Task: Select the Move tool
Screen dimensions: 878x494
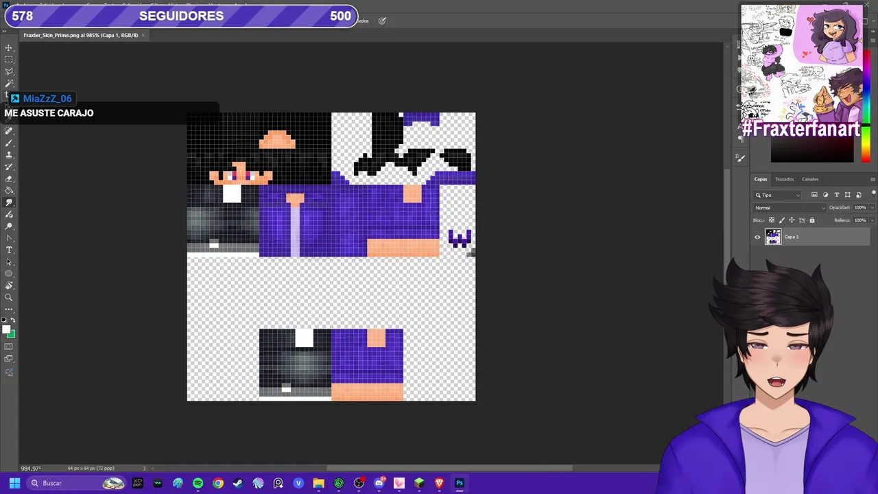Action: (9, 48)
